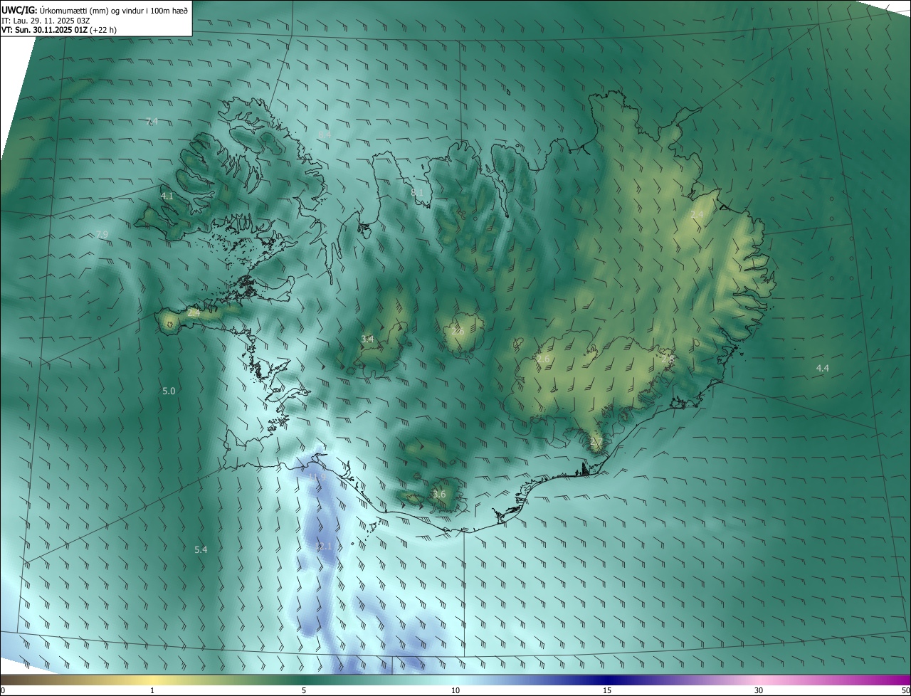Click the 8.1 value label
The width and height of the screenshot is (911, 696).
(417, 193)
